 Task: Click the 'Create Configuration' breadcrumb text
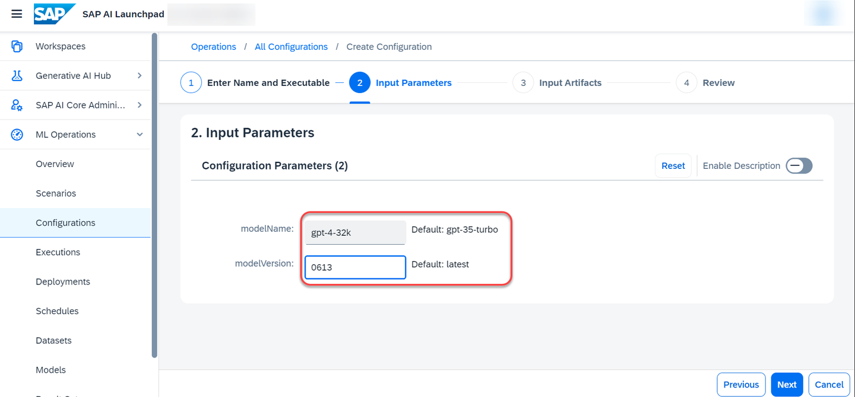point(389,47)
